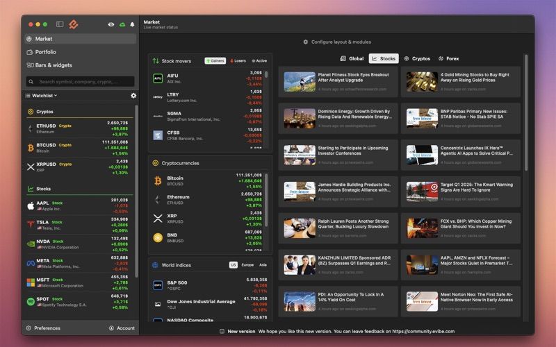Screen dimensions: 556x347
Task: Click the Ethereum icon in Cryptocurrencies
Action: (x=158, y=200)
